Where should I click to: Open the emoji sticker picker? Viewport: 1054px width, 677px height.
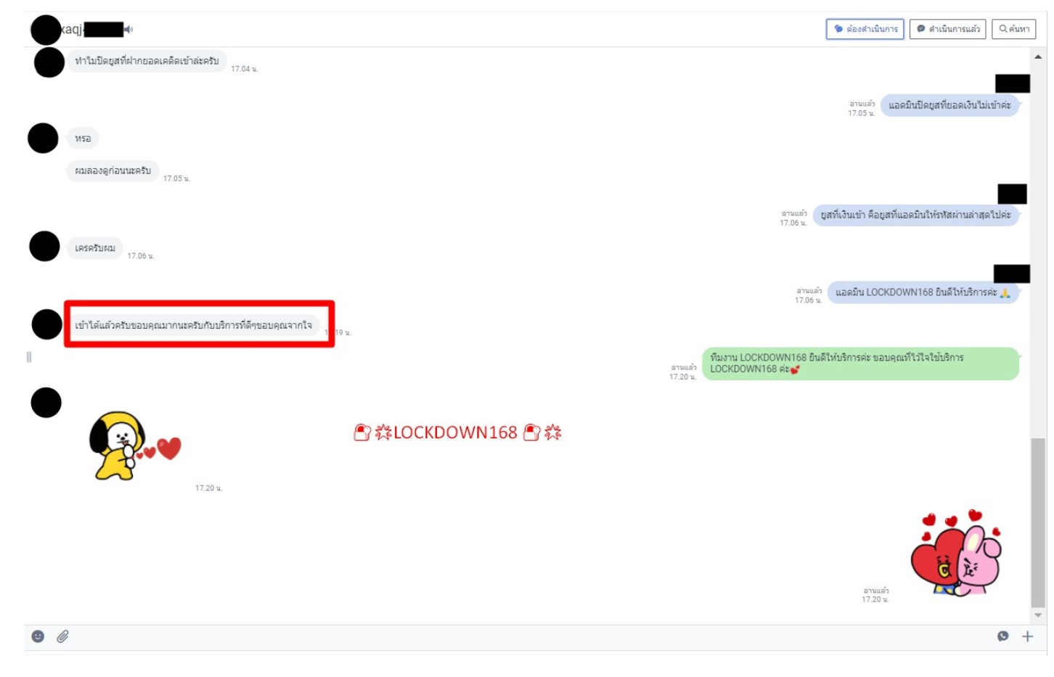(38, 636)
